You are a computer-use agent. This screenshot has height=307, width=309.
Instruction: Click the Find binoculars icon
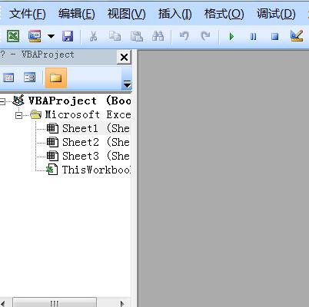click(x=158, y=36)
